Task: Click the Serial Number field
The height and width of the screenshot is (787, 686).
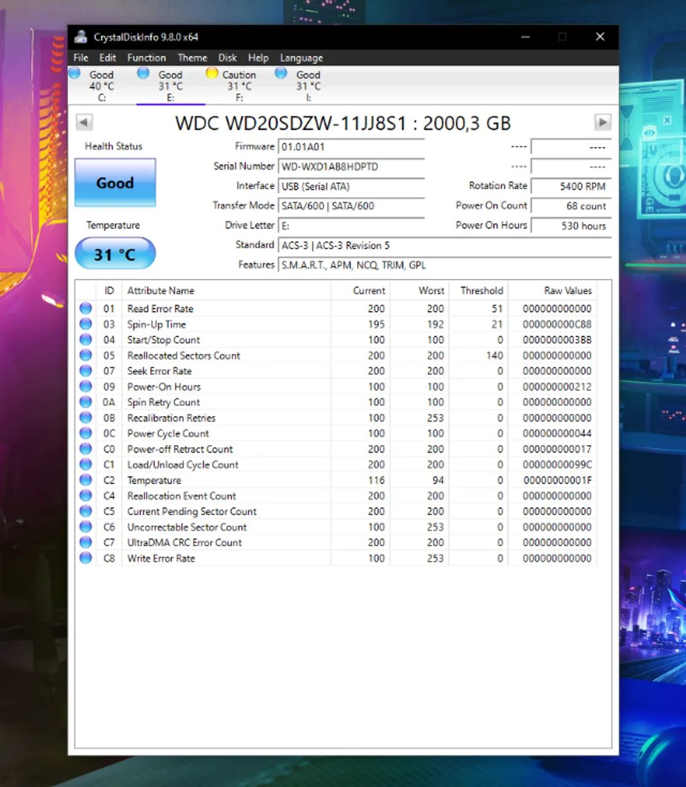Action: point(352,167)
